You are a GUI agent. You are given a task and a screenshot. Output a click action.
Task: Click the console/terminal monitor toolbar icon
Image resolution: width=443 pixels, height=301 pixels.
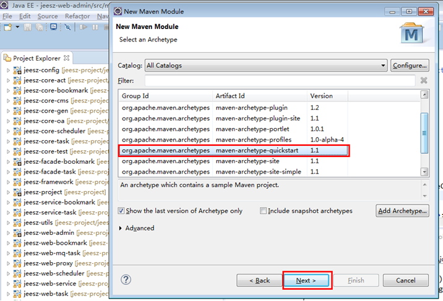(x=53, y=27)
